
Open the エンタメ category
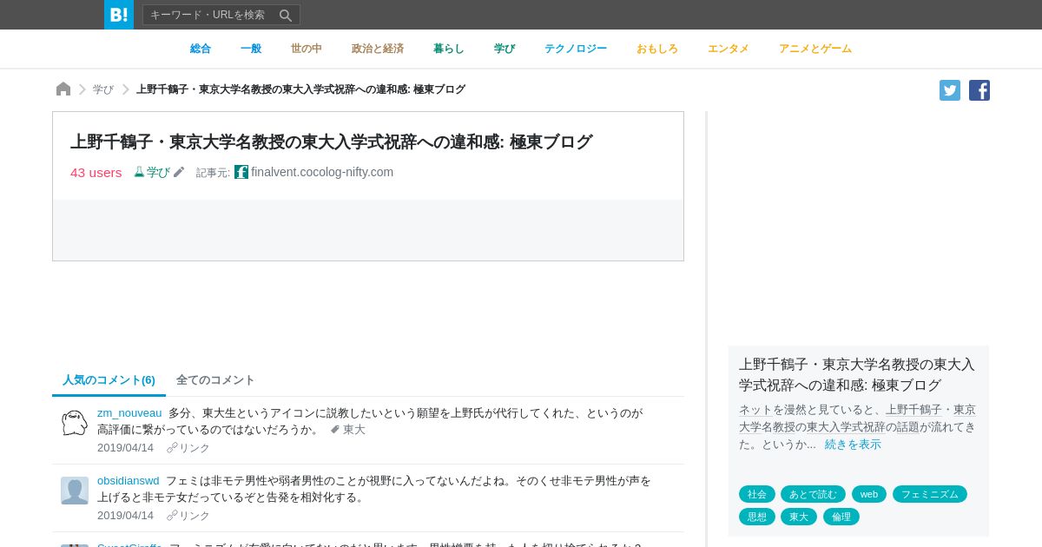pyautogui.click(x=729, y=49)
